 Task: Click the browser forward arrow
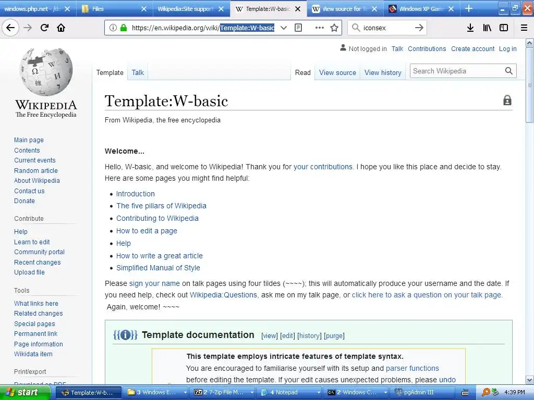[28, 28]
